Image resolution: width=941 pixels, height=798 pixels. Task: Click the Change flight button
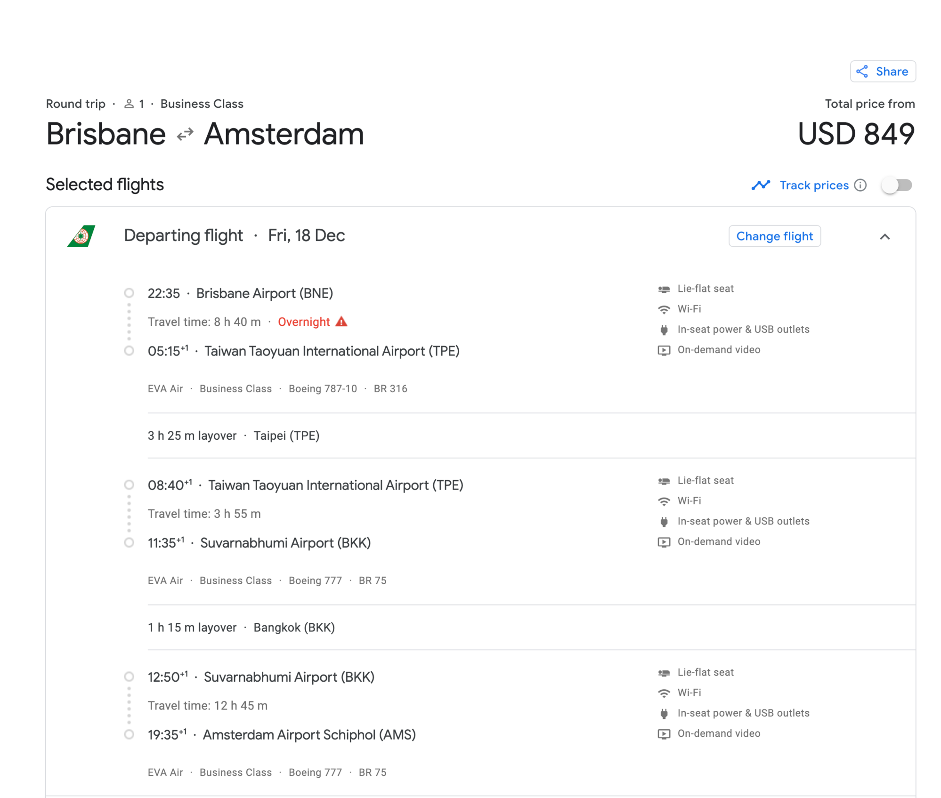pos(774,236)
